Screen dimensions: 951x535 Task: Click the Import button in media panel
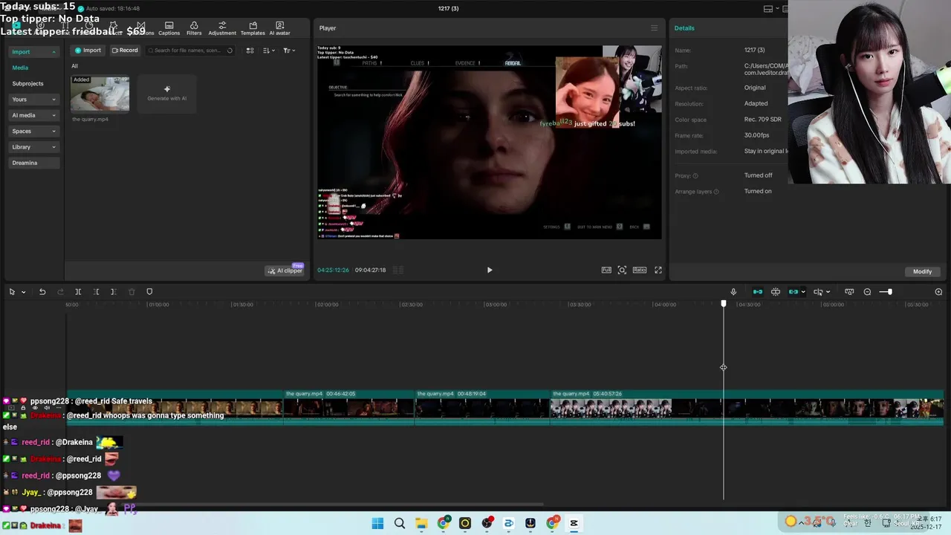88,51
